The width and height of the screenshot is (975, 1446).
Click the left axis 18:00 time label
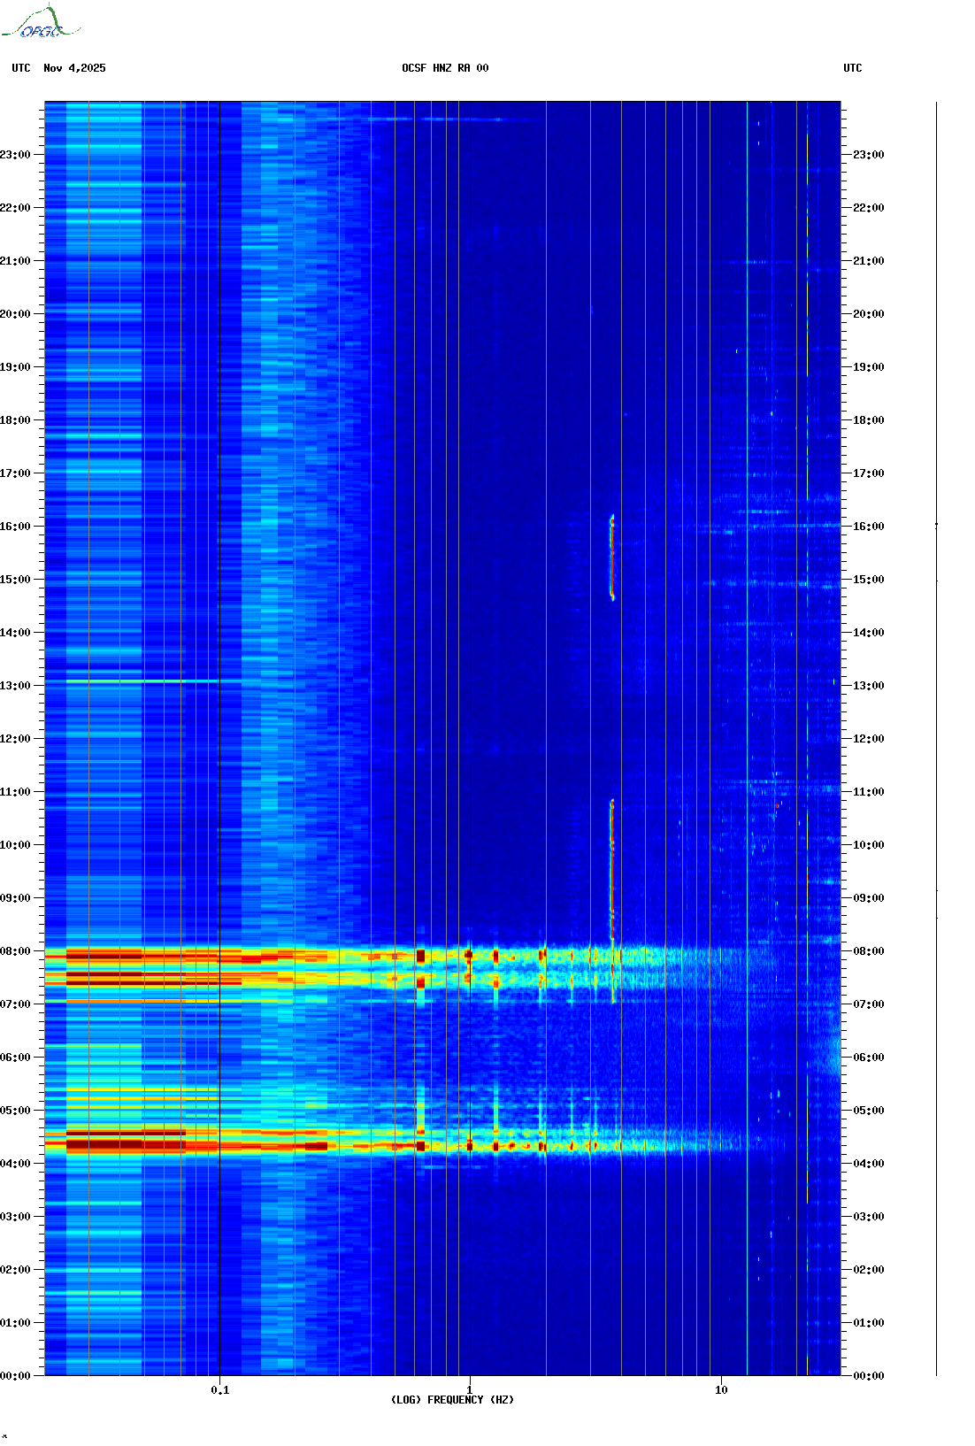click(15, 420)
